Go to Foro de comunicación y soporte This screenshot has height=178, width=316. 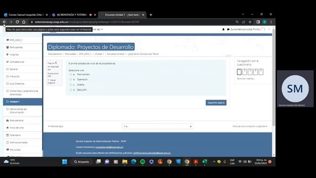(250, 127)
